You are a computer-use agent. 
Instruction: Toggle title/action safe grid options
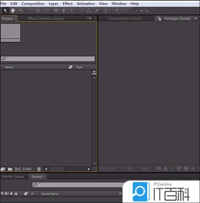point(130,168)
